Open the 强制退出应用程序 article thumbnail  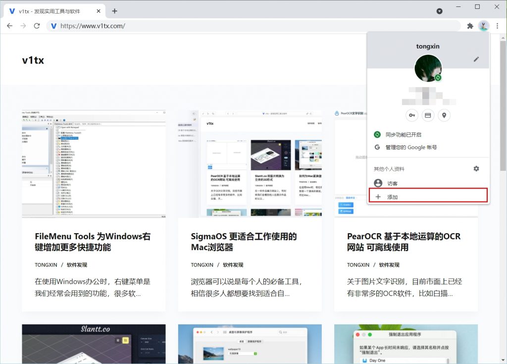(406, 344)
